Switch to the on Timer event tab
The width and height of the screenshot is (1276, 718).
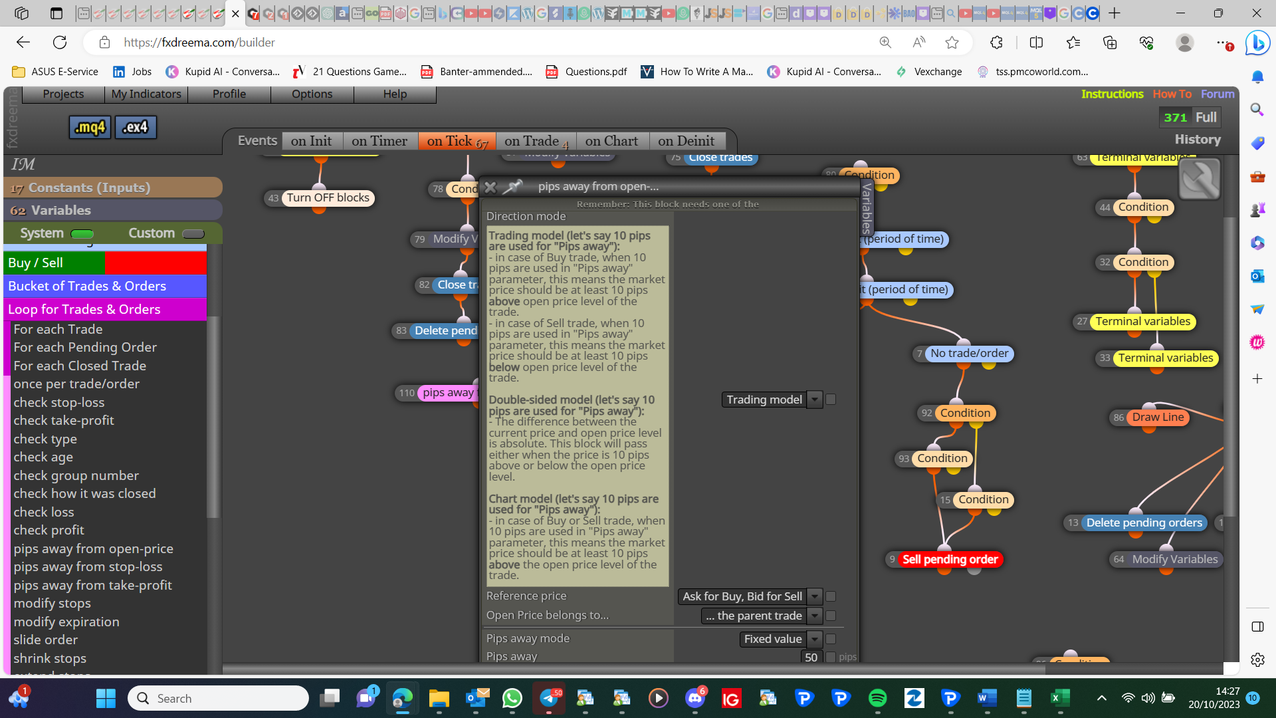(x=379, y=141)
